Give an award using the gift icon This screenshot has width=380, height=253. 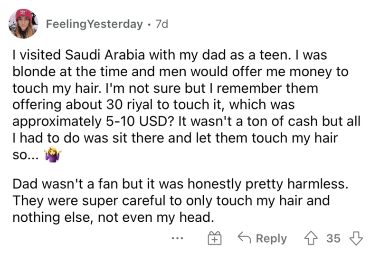point(214,238)
